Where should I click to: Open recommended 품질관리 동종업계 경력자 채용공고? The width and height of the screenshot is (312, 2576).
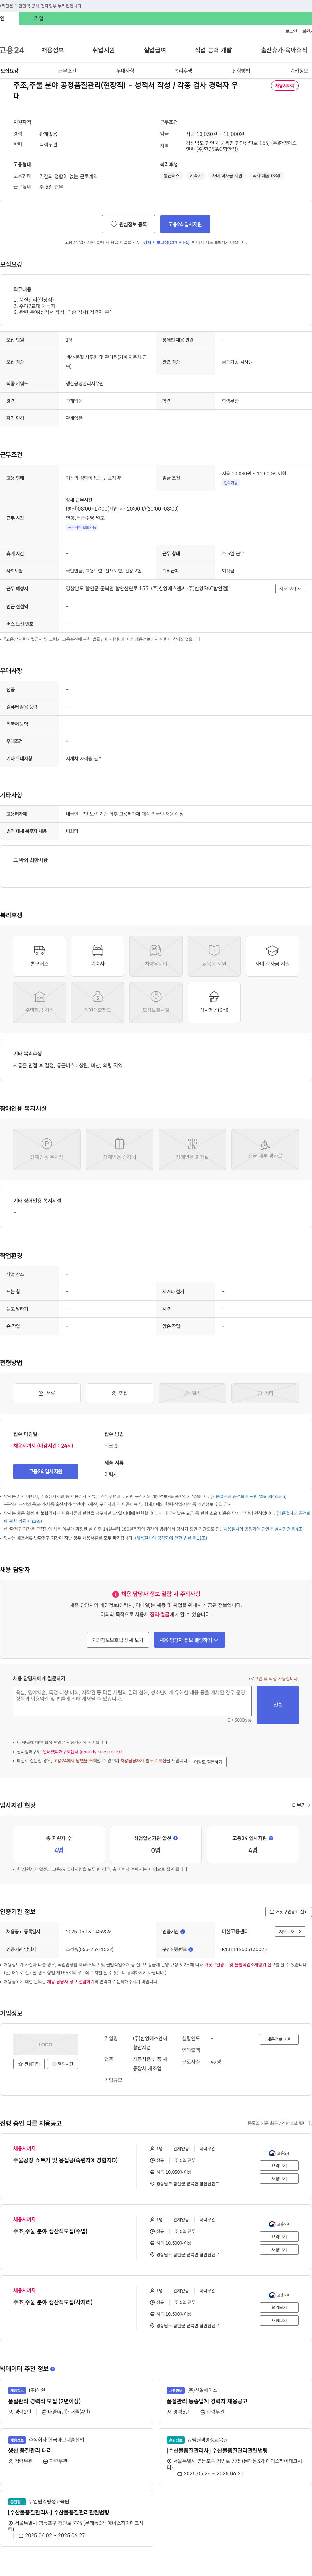point(207,2401)
